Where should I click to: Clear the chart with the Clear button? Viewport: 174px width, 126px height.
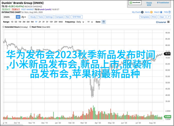pos(162,17)
